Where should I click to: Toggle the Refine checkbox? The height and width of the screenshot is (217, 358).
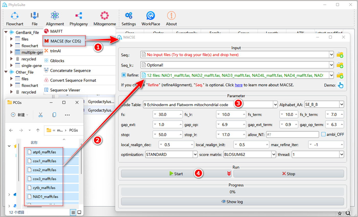[x=124, y=75]
